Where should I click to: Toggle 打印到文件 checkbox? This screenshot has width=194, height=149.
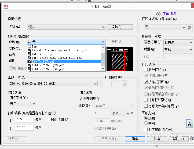coord(11,68)
